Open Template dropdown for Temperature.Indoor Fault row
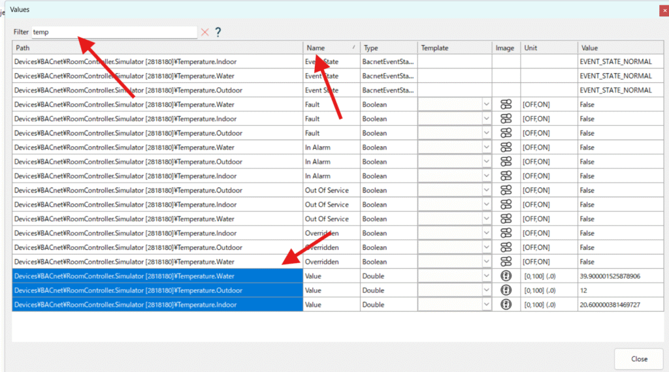 486,119
